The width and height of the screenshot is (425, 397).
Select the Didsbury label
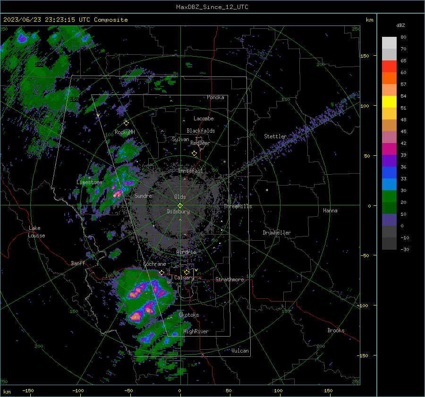pos(178,211)
